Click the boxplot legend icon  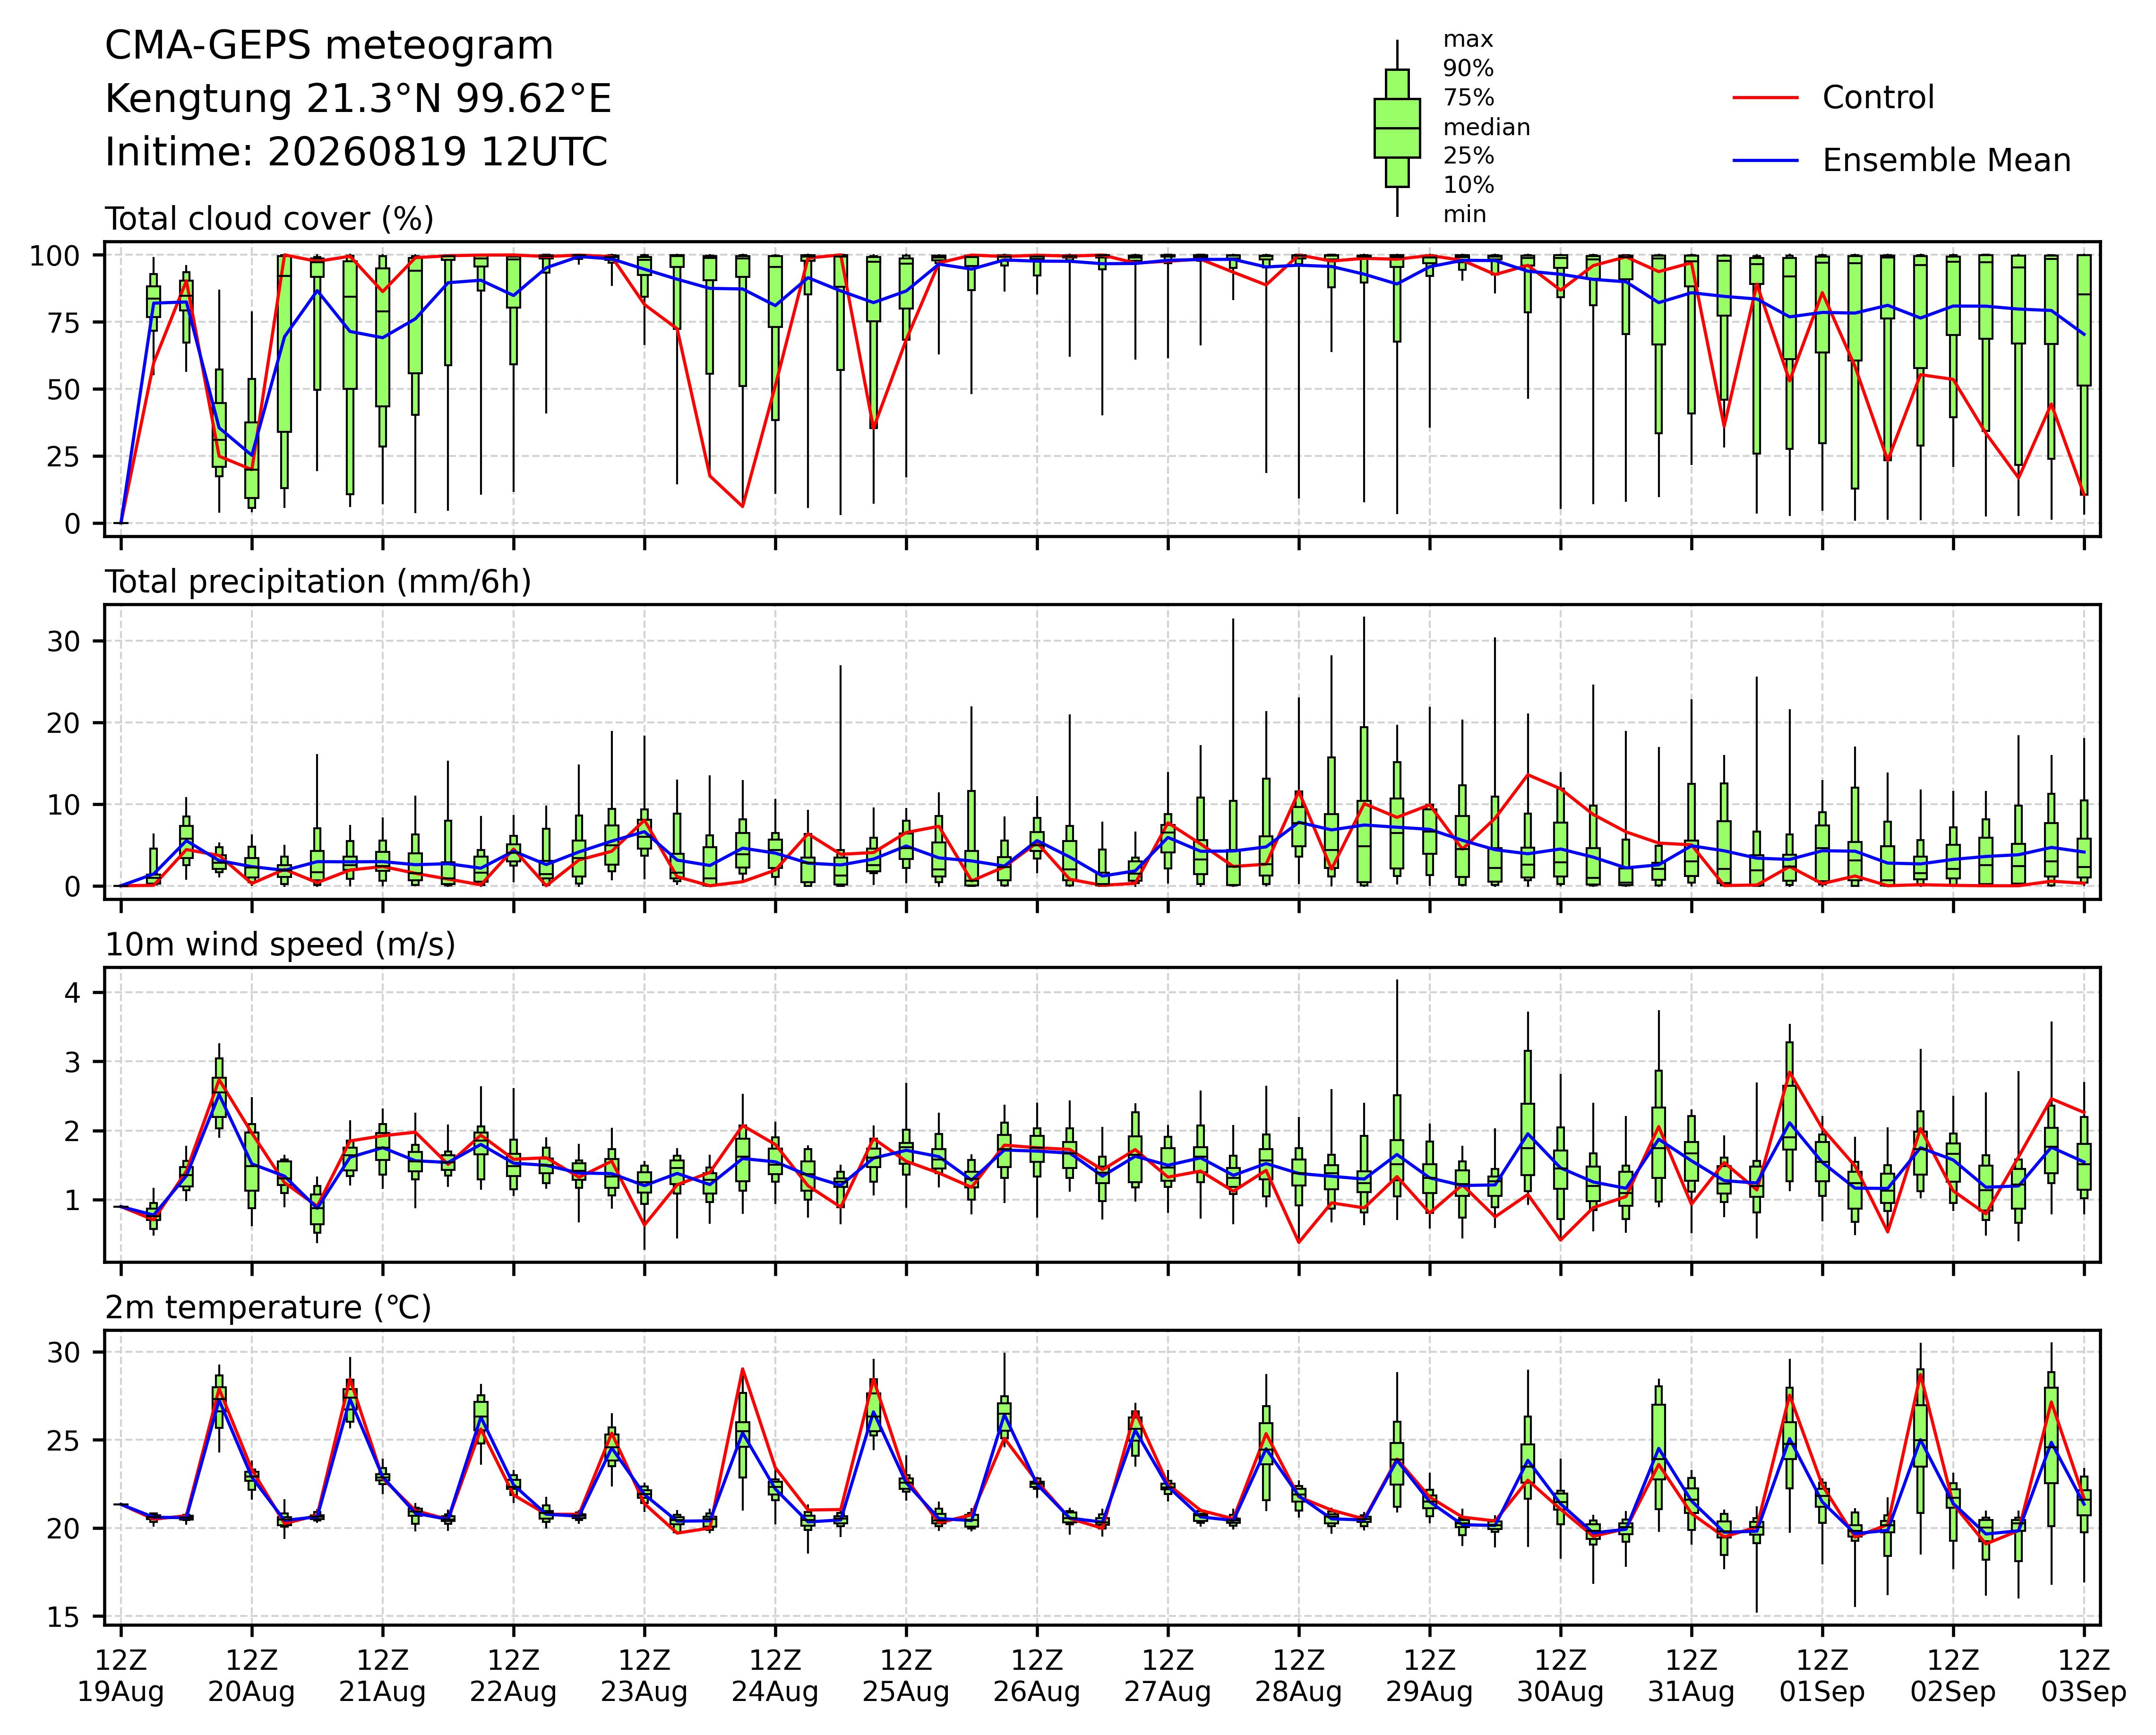[x=1397, y=128]
